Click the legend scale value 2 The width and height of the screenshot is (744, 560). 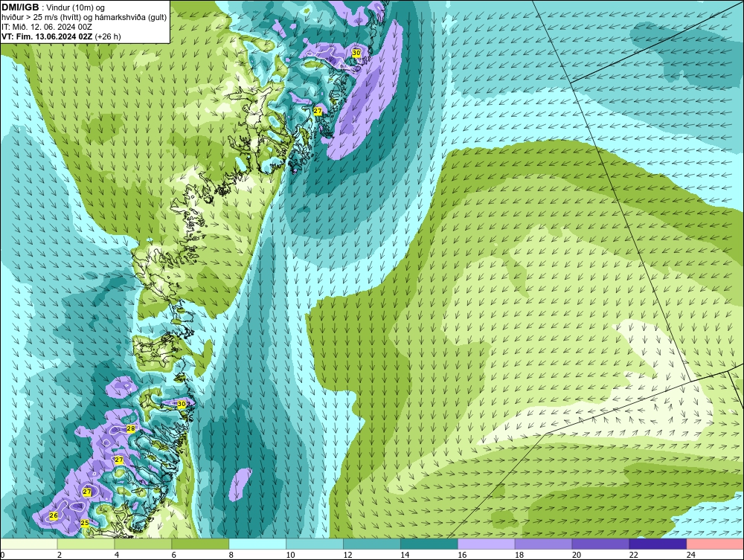60,555
